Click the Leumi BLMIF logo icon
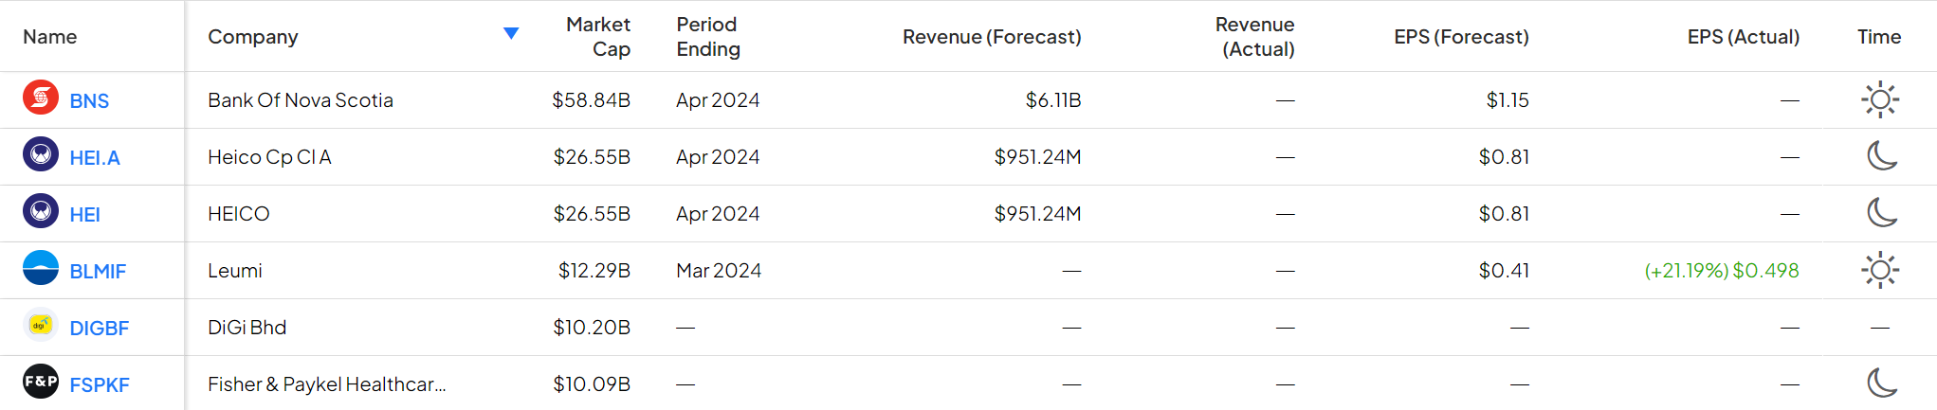Viewport: 1937px width, 410px height. pos(41,268)
